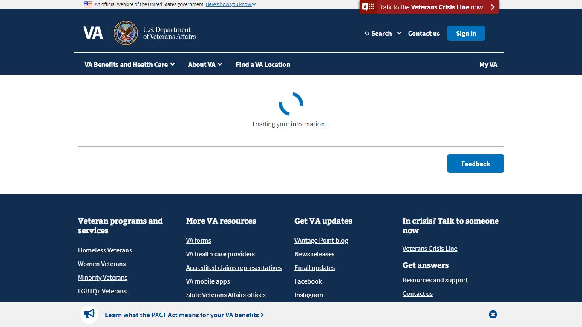The image size is (582, 327).
Task: Learn what the PACT Act means link
Action: click(x=184, y=315)
